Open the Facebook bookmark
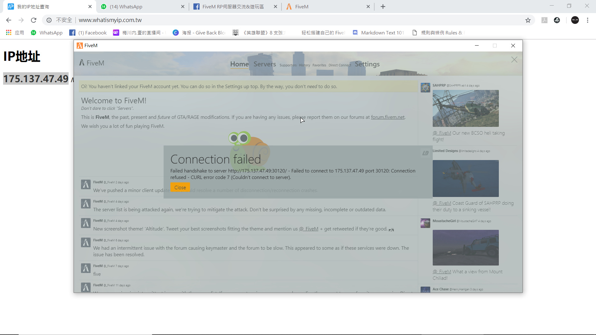Image resolution: width=596 pixels, height=335 pixels. (88, 33)
